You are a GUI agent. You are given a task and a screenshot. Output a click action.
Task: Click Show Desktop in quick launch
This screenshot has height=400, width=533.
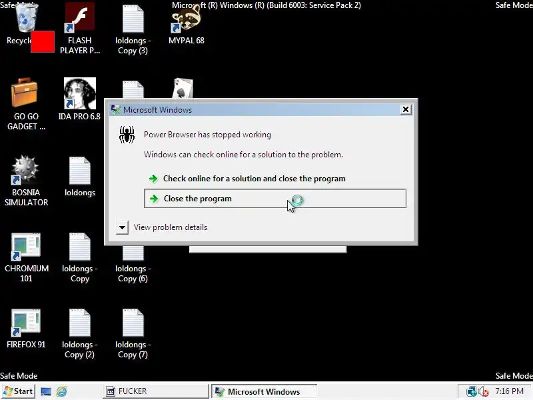click(46, 391)
